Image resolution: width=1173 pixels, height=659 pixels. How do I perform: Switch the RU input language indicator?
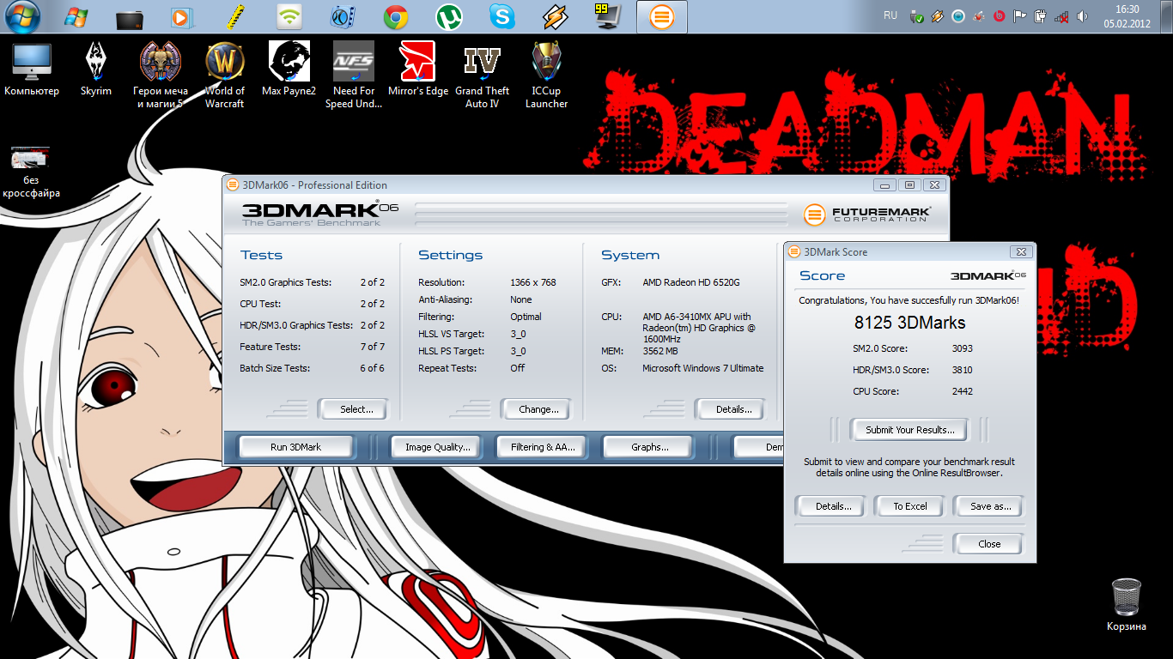click(890, 15)
